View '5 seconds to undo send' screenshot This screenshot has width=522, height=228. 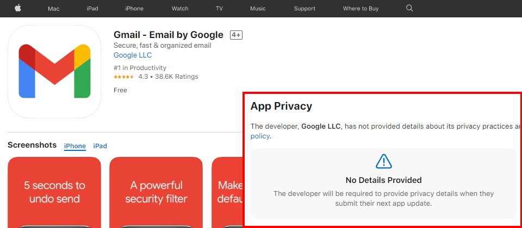[x=54, y=192]
